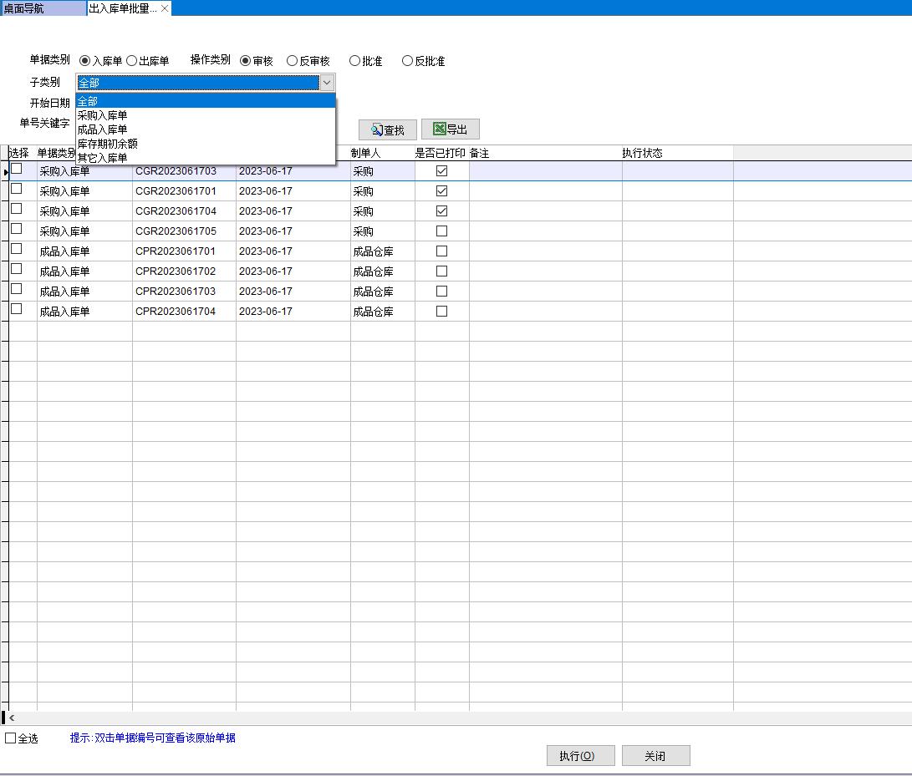Click the Excel icon on 导出 button
This screenshot has width=912, height=776.
click(x=439, y=129)
